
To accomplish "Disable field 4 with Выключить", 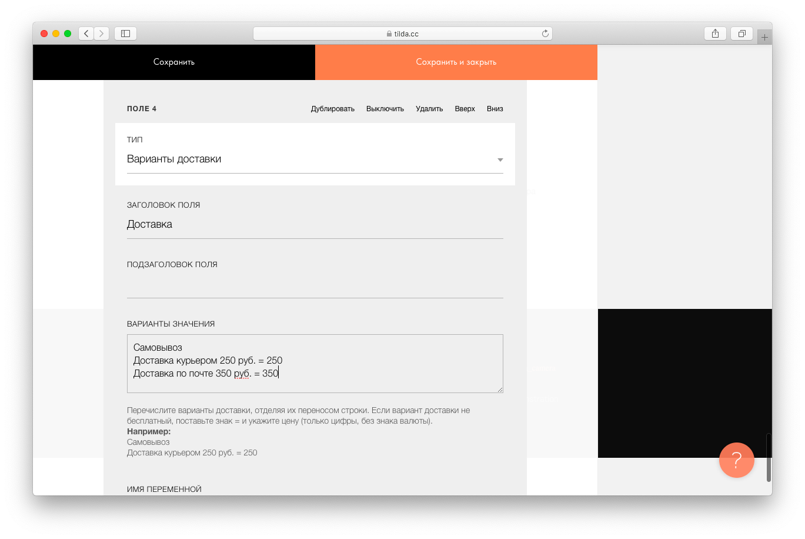I will click(x=385, y=109).
